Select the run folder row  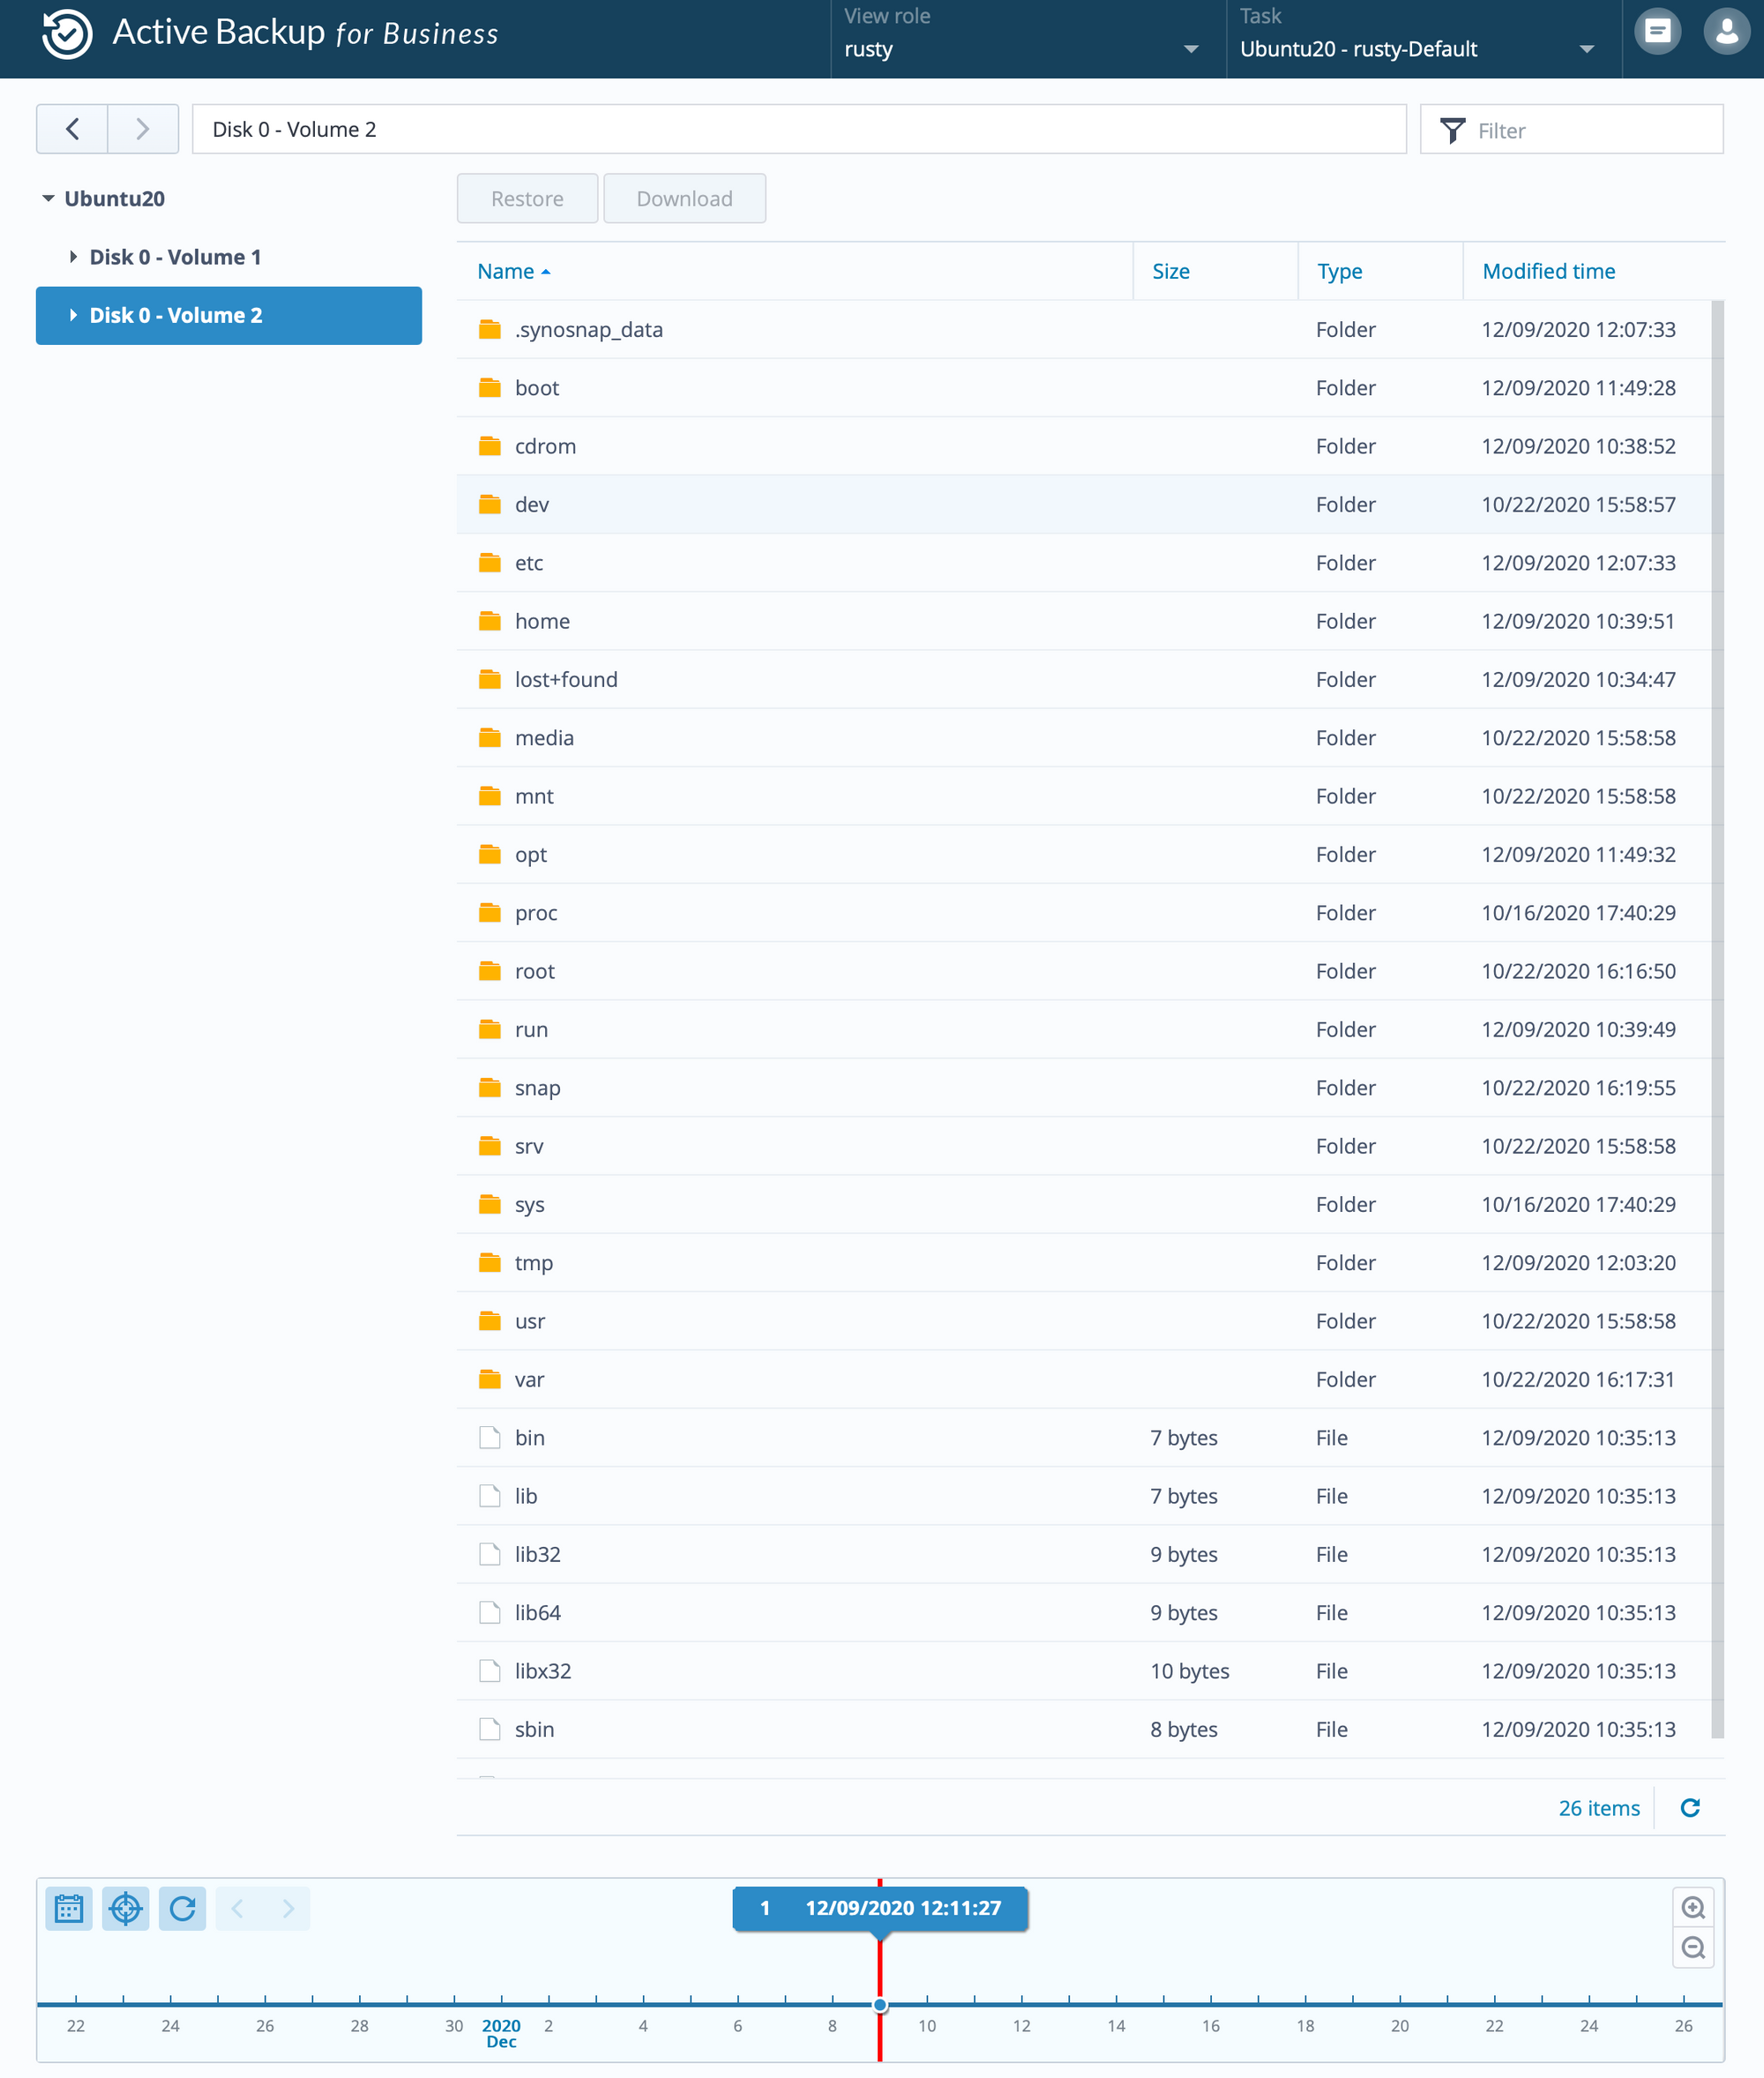1084,1030
